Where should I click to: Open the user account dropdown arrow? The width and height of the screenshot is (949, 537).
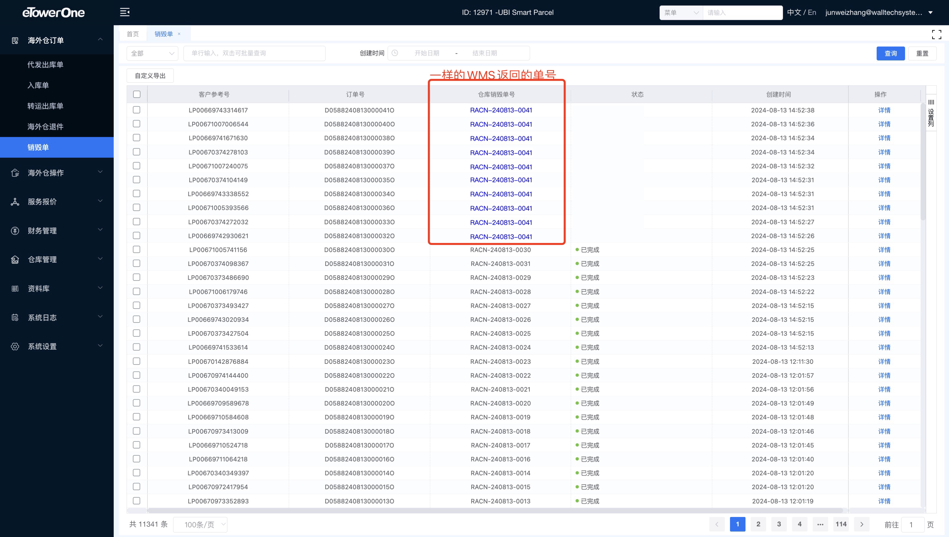(930, 13)
